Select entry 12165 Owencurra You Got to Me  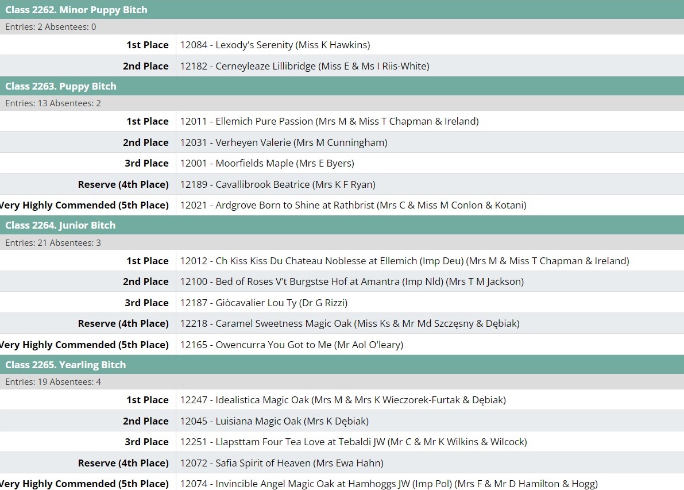(291, 345)
